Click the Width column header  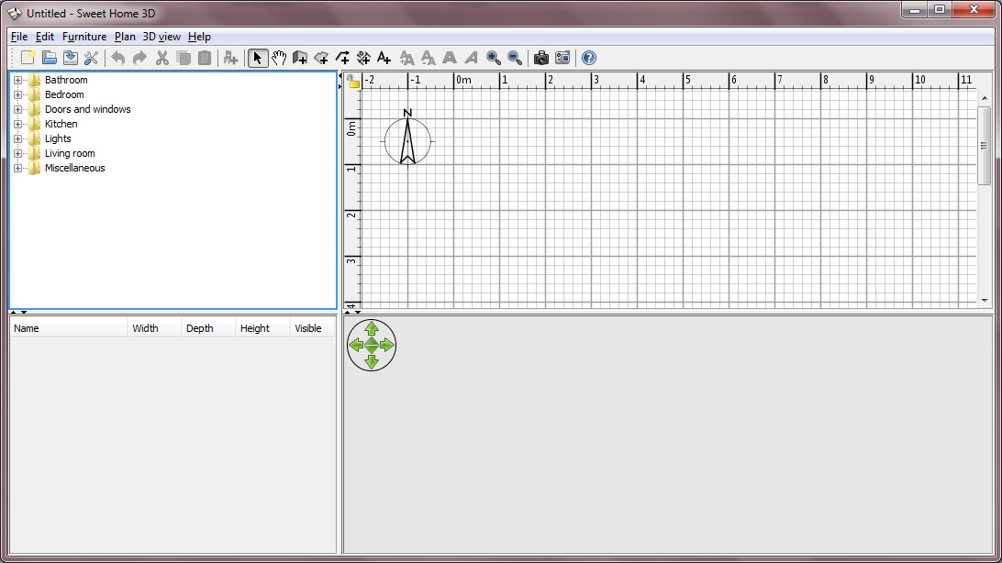coord(154,328)
